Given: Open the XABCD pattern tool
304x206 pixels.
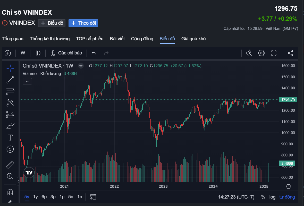Looking at the screenshot, I should [10, 102].
